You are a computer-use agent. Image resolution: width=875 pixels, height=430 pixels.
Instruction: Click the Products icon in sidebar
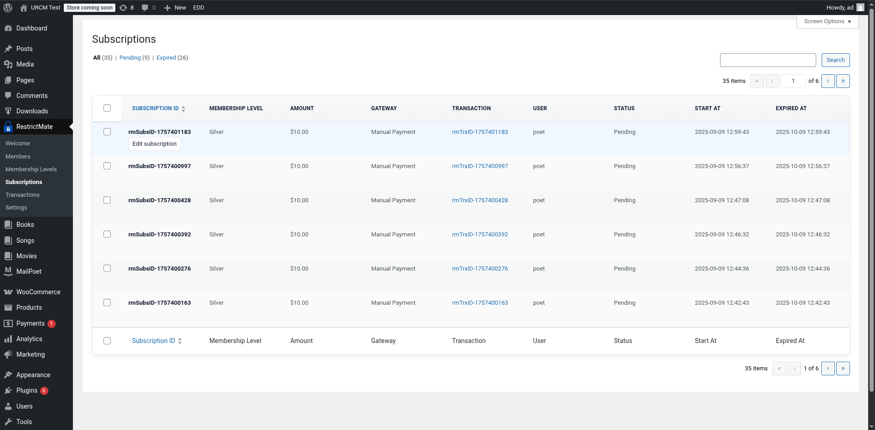click(x=8, y=307)
